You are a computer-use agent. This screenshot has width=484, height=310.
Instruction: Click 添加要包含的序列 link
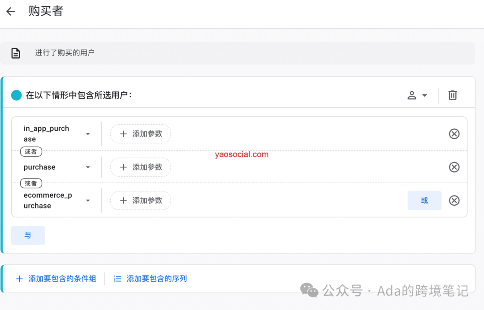(x=150, y=279)
